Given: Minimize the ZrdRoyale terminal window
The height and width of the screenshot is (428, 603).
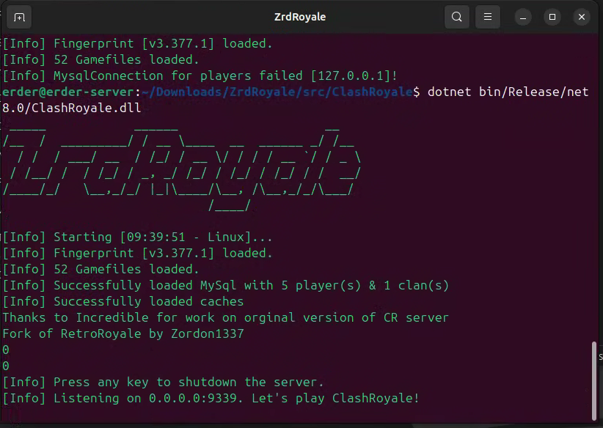Looking at the screenshot, I should [x=523, y=18].
